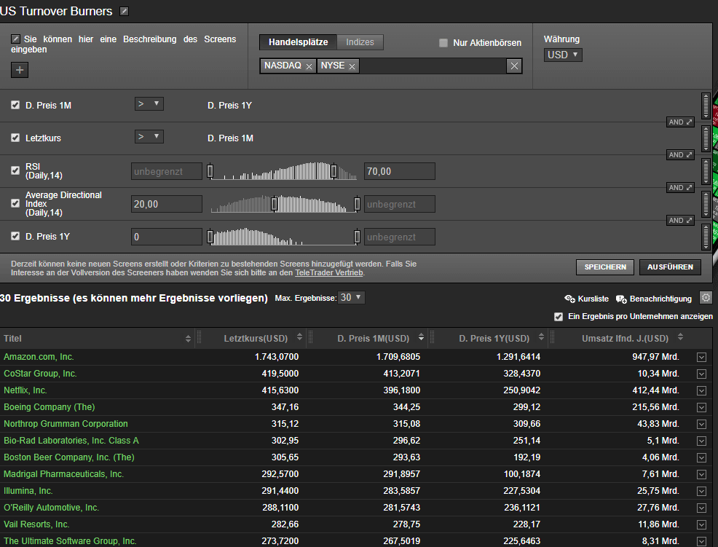Click the Kursliste watchlist icon
This screenshot has height=547, width=718.
569,299
